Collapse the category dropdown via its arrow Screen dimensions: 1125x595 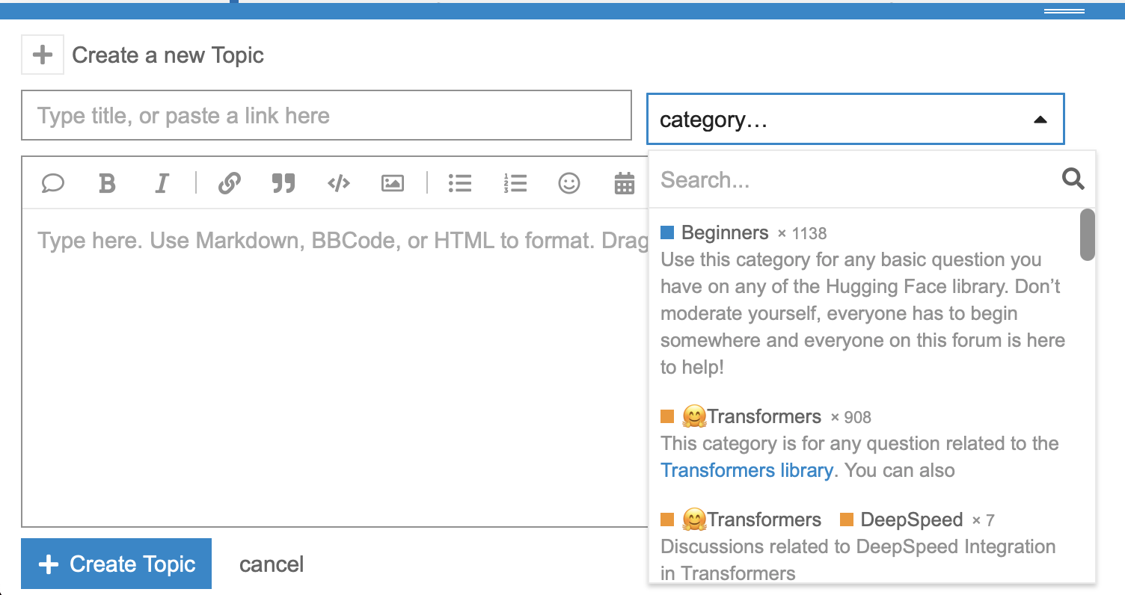click(x=1040, y=119)
